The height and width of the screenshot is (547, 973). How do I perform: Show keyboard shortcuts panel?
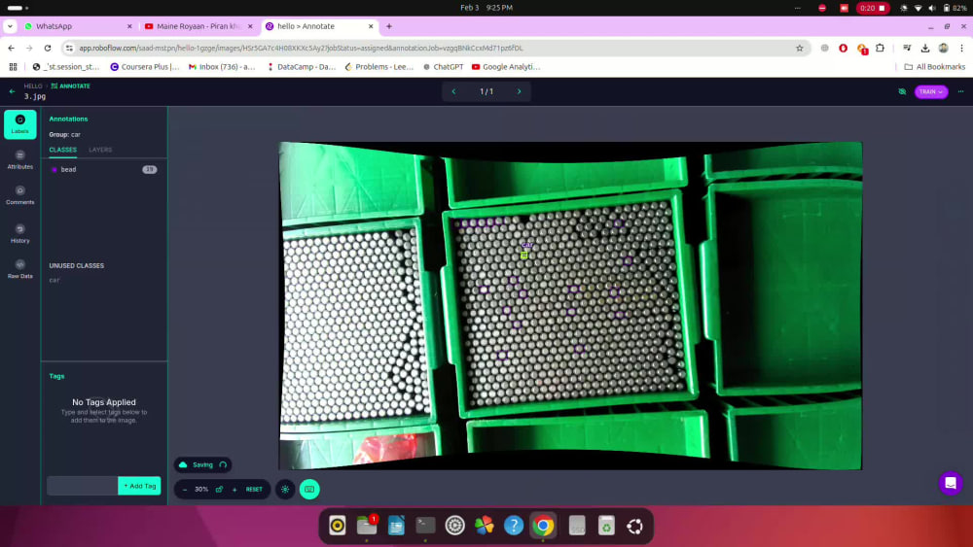309,490
